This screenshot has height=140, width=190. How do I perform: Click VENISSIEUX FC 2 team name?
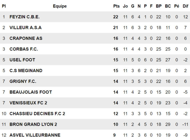(x=28, y=103)
